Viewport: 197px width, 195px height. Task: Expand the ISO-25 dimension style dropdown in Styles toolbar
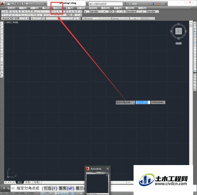coord(119,11)
